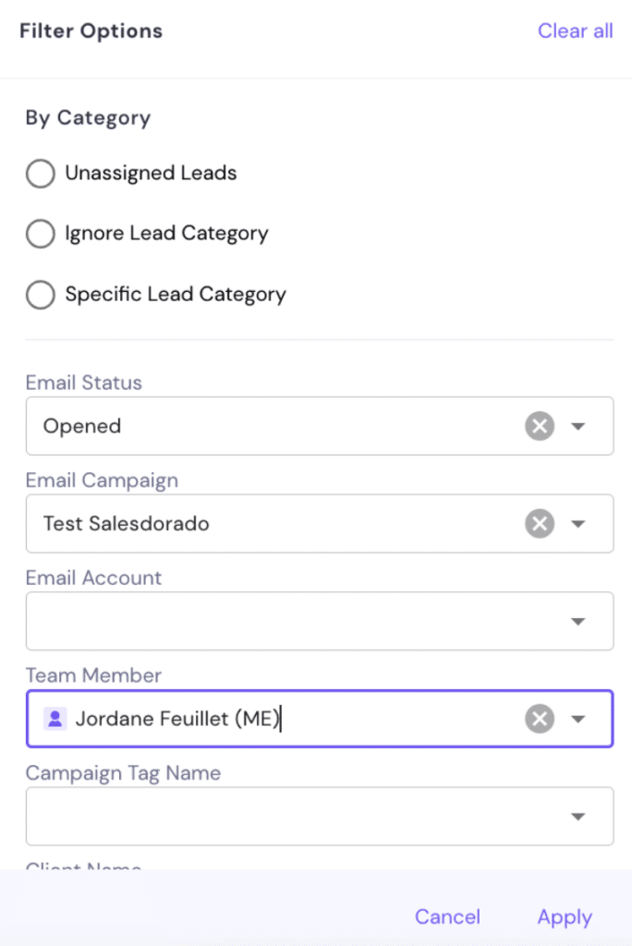Select the Test Salesdorado campaign text

pos(125,524)
